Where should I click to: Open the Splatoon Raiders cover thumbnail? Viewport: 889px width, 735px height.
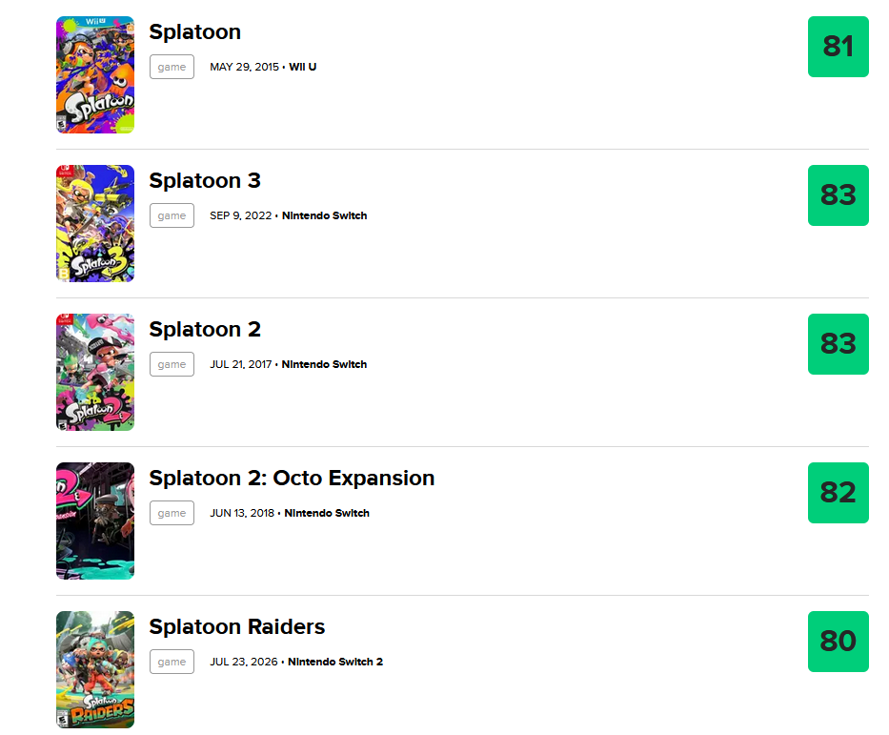point(95,669)
